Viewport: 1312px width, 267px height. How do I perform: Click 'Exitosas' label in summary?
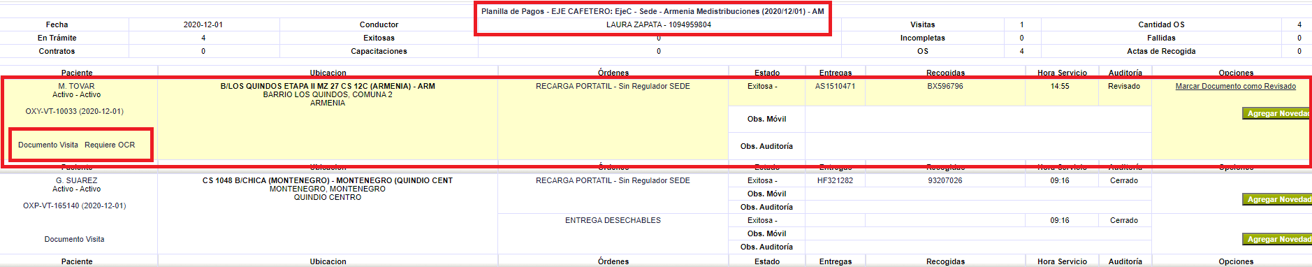point(379,38)
